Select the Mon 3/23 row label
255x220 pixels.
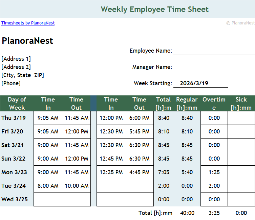(x=14, y=172)
